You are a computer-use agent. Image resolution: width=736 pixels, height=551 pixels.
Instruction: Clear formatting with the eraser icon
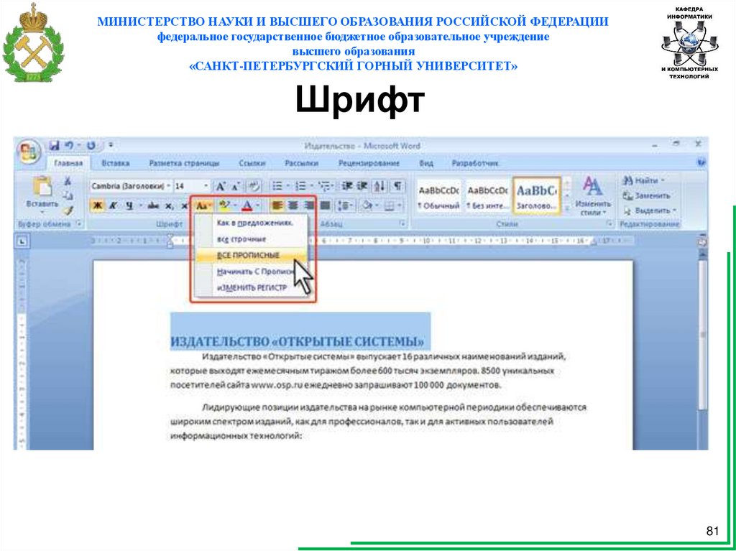click(254, 186)
